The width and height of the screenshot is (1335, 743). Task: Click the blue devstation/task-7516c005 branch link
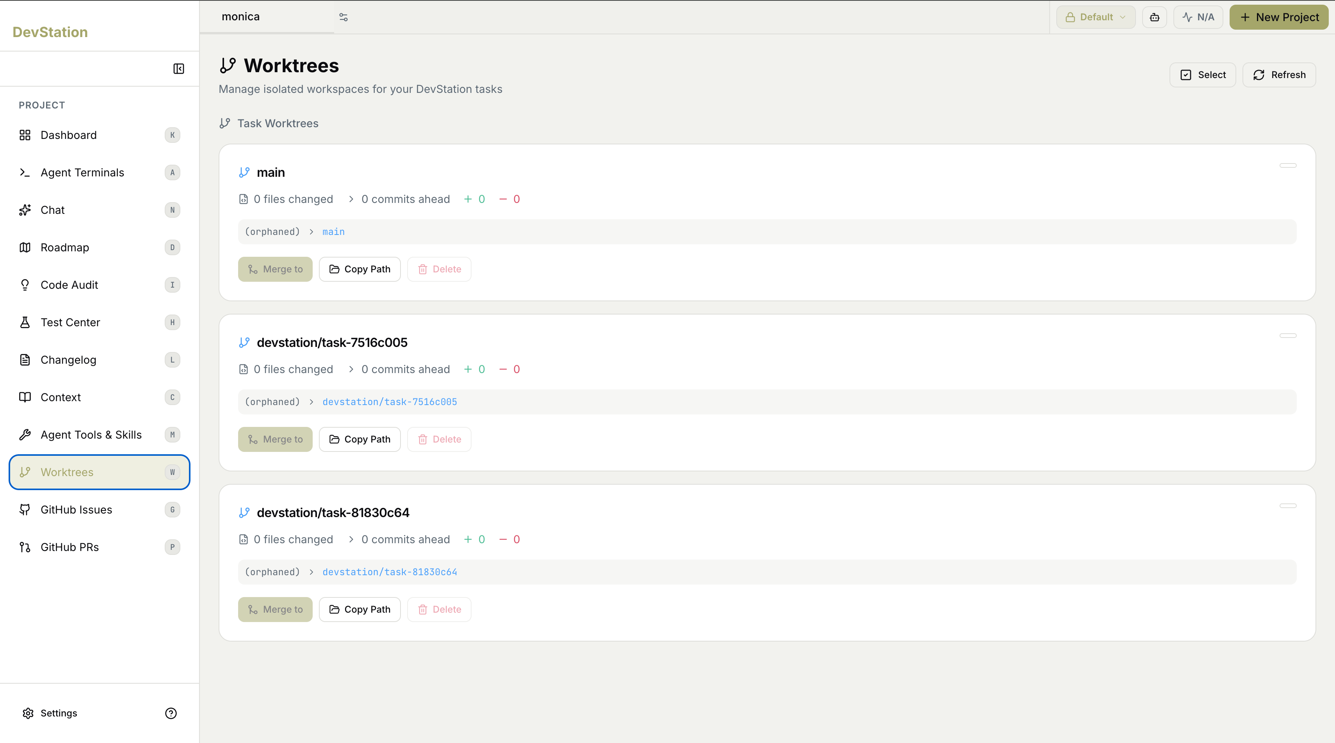point(390,402)
